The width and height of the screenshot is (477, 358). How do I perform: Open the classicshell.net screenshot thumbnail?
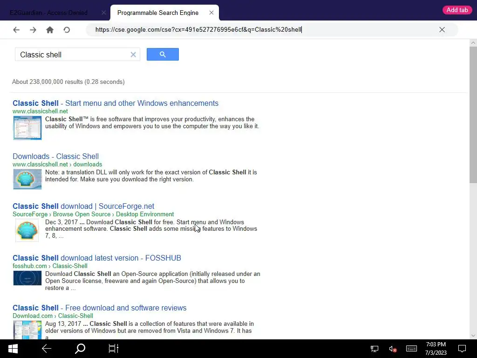27,128
